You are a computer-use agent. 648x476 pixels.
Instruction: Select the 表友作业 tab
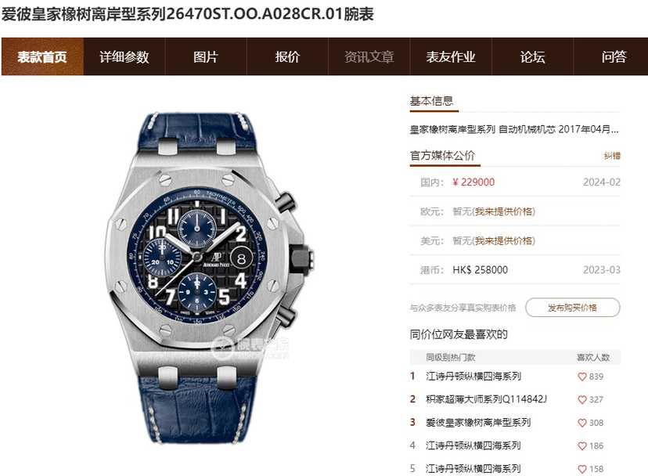point(451,56)
